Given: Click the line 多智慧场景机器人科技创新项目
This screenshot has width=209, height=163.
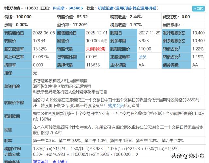Looking at the screenshot, I should [60, 81].
